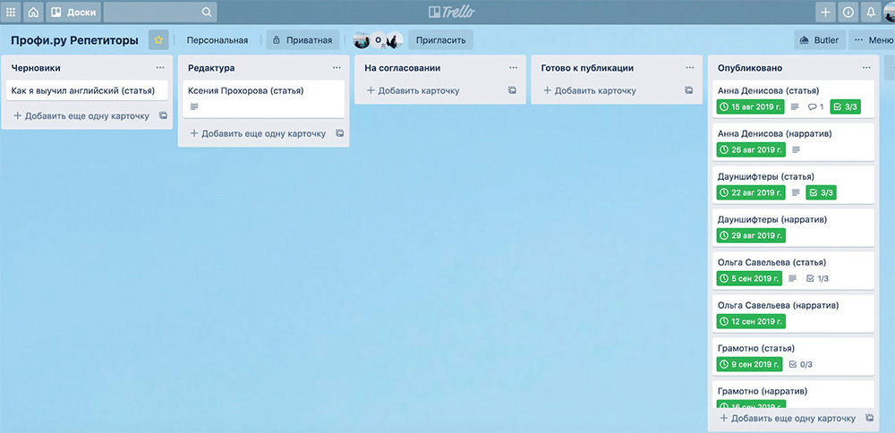Click template icon in На согласовании list
Screen dimensions: 895x433
pyautogui.click(x=512, y=90)
